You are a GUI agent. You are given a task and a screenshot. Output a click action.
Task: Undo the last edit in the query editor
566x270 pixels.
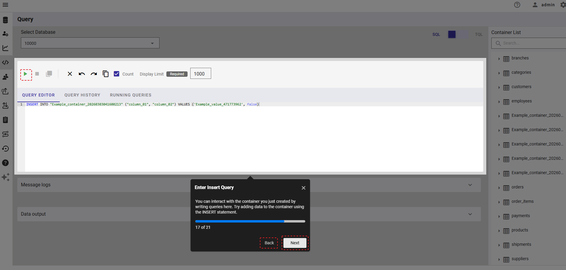(82, 74)
